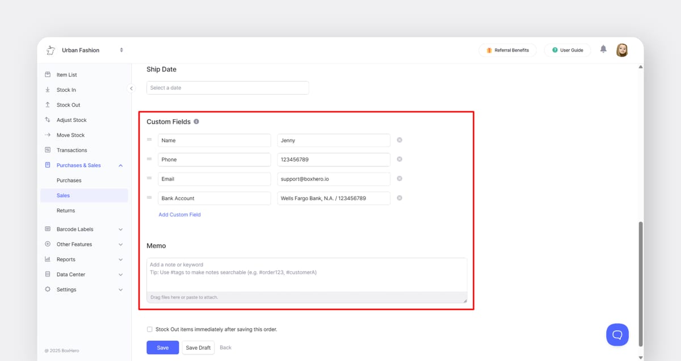Remove the Email custom field row
The image size is (681, 361).
pyautogui.click(x=400, y=178)
